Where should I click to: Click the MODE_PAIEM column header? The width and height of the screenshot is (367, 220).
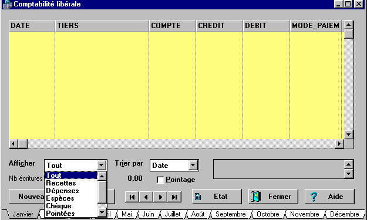[316, 26]
